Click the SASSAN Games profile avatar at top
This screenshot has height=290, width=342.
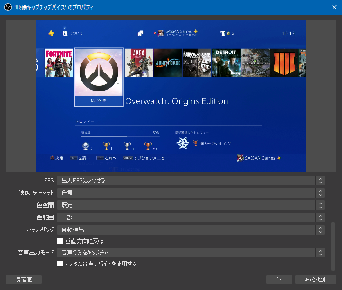pos(161,33)
